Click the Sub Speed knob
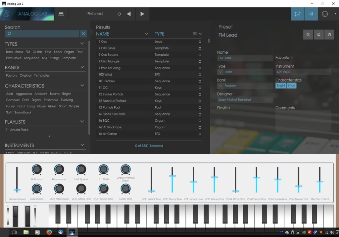339x237 pixels. coord(37,189)
